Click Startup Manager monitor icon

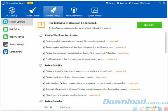pos(6,44)
